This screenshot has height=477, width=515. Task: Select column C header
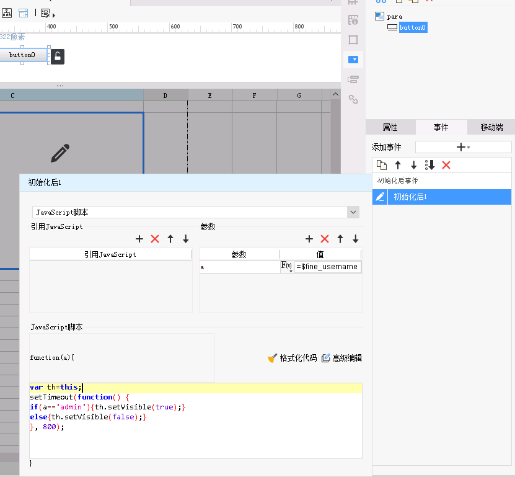[72, 96]
